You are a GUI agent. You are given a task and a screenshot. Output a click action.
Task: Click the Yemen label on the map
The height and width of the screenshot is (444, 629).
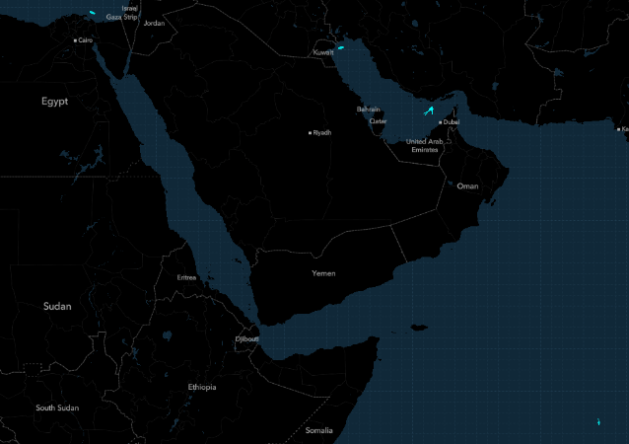(323, 273)
